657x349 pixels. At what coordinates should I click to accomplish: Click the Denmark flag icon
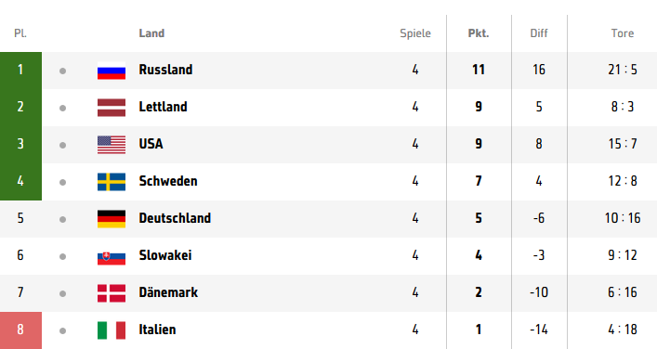112,293
